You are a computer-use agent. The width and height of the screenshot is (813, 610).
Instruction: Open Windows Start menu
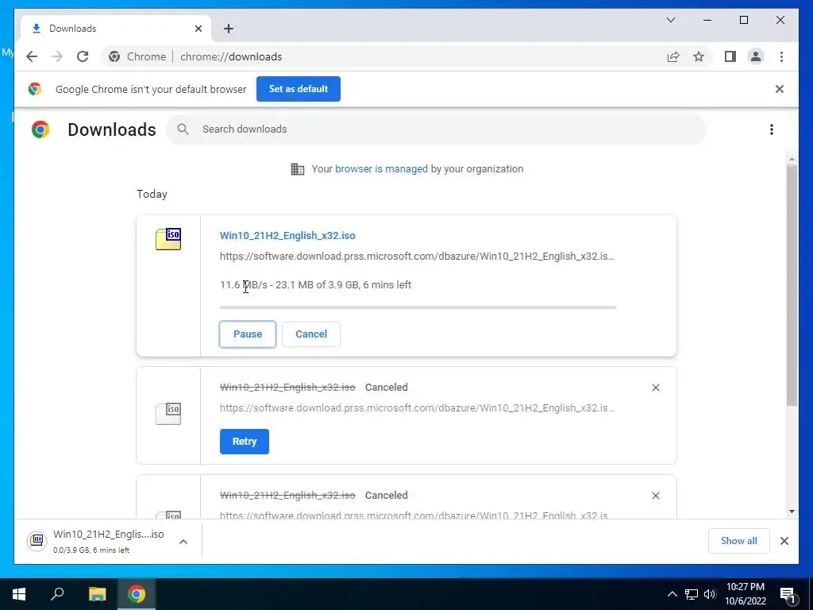(19, 594)
